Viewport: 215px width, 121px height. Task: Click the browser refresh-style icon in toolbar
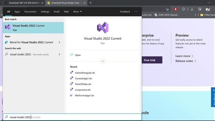pyautogui.click(x=183, y=9)
